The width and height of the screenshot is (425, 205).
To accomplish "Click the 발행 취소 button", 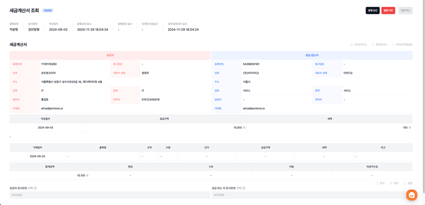I will [405, 11].
